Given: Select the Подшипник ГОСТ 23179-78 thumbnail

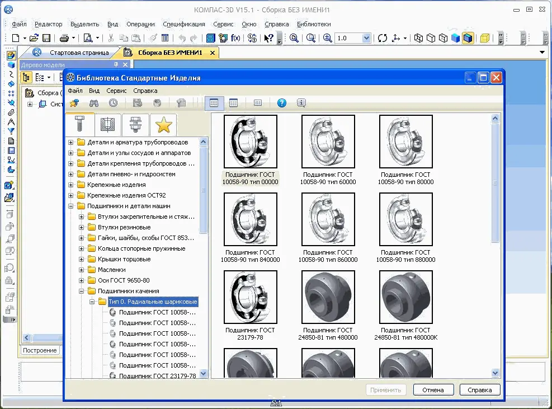Looking at the screenshot, I should click(x=250, y=297).
